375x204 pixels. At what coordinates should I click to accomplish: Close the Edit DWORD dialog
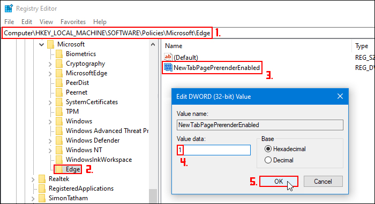[x=340, y=97]
